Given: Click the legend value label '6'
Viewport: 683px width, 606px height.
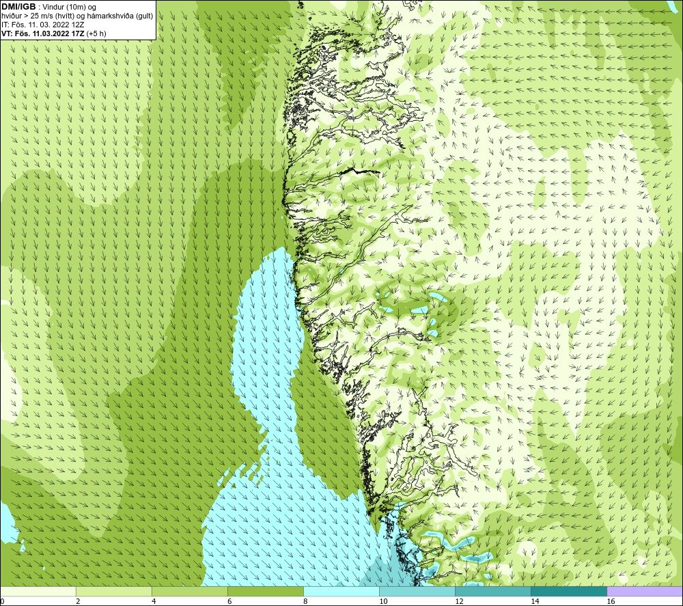Looking at the screenshot, I should 229,602.
